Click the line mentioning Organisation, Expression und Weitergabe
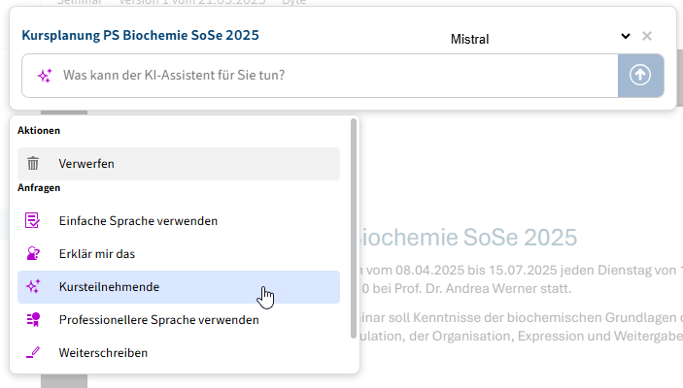 (522, 337)
